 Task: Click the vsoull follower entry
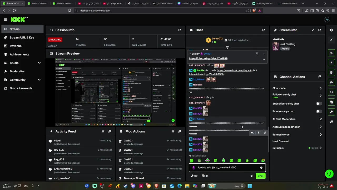point(80,142)
